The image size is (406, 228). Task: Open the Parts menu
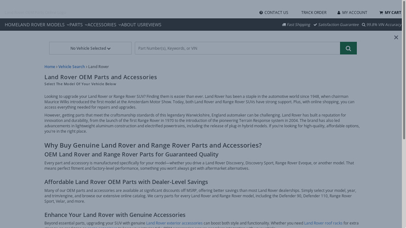(76, 24)
